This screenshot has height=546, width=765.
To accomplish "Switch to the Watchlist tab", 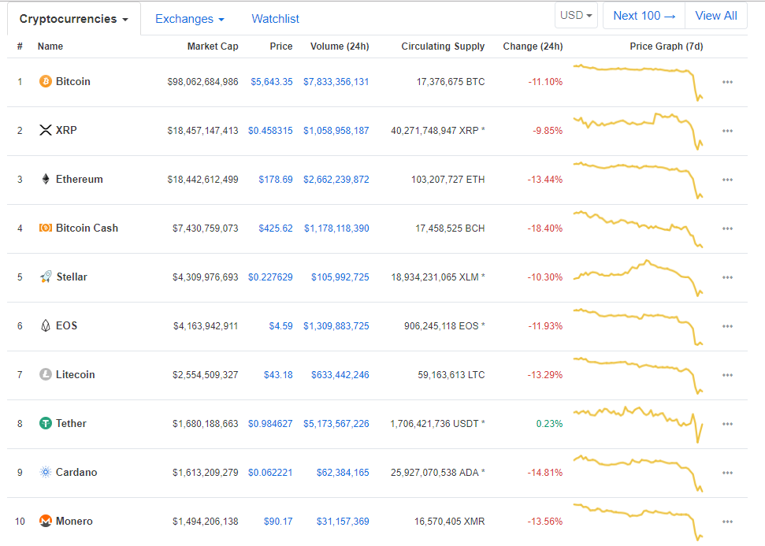I will pyautogui.click(x=275, y=19).
